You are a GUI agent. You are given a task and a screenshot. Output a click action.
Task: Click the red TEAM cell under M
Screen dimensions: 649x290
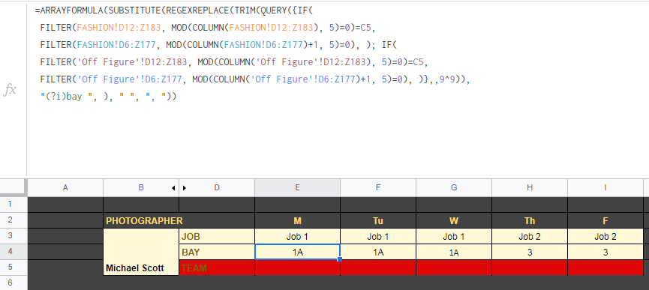(x=298, y=268)
